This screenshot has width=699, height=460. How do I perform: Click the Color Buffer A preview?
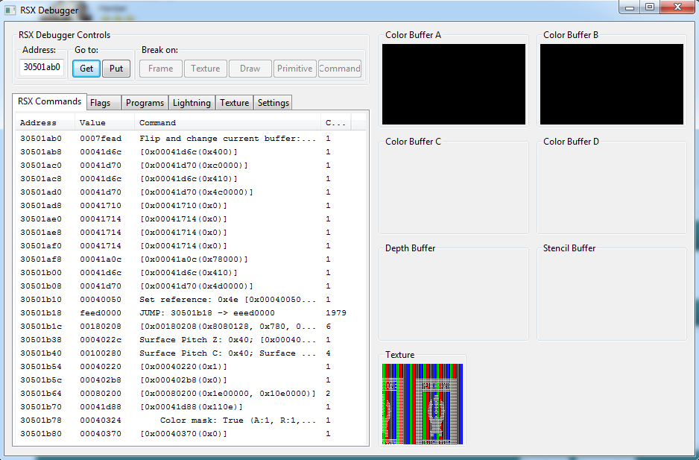(454, 84)
